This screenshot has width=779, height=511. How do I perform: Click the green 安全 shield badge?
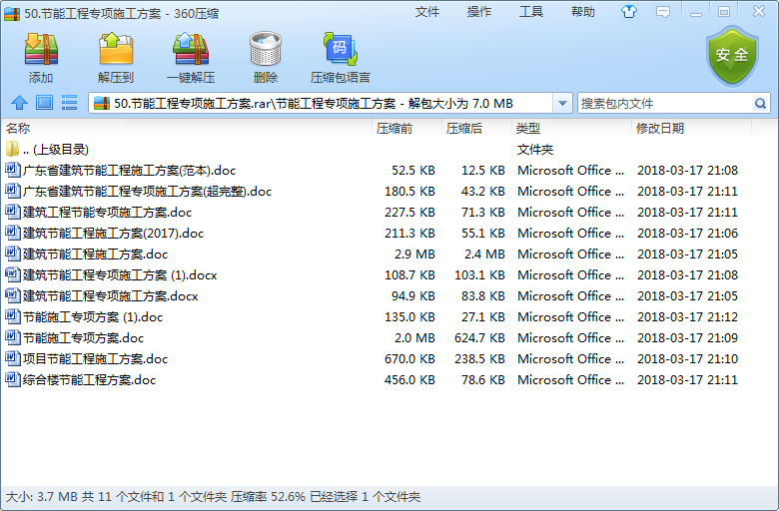732,55
